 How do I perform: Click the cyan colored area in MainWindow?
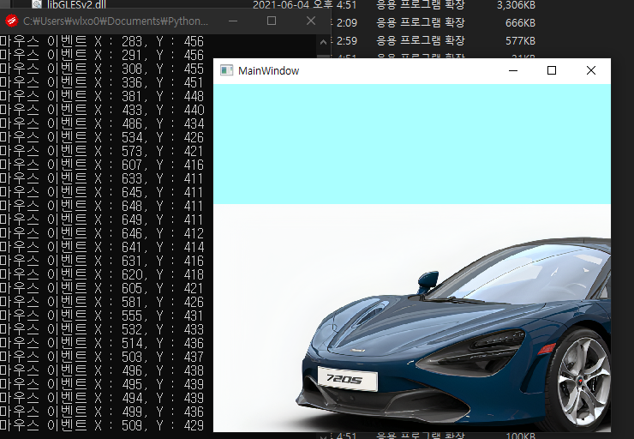click(x=412, y=144)
